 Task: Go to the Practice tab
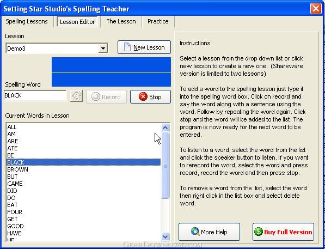tap(158, 21)
